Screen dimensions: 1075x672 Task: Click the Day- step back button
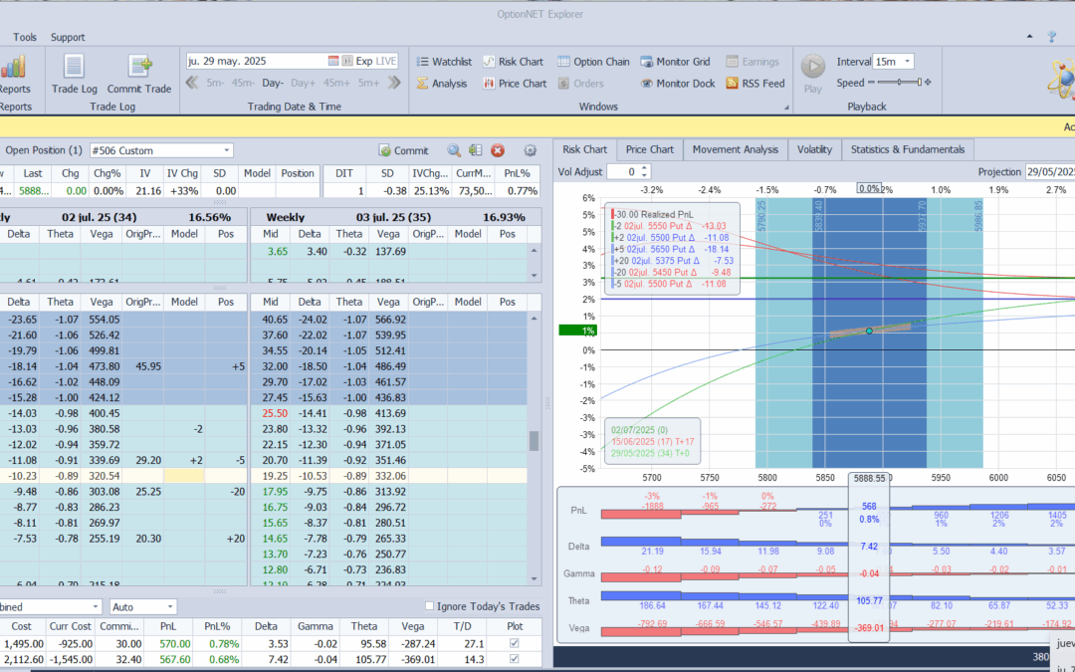pos(273,83)
